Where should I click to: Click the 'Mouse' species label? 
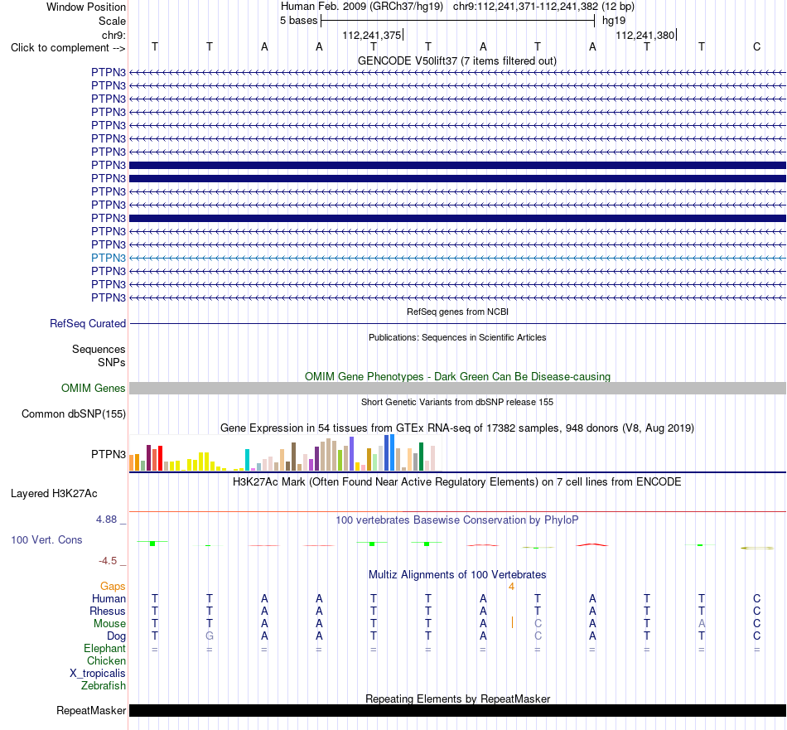point(109,624)
